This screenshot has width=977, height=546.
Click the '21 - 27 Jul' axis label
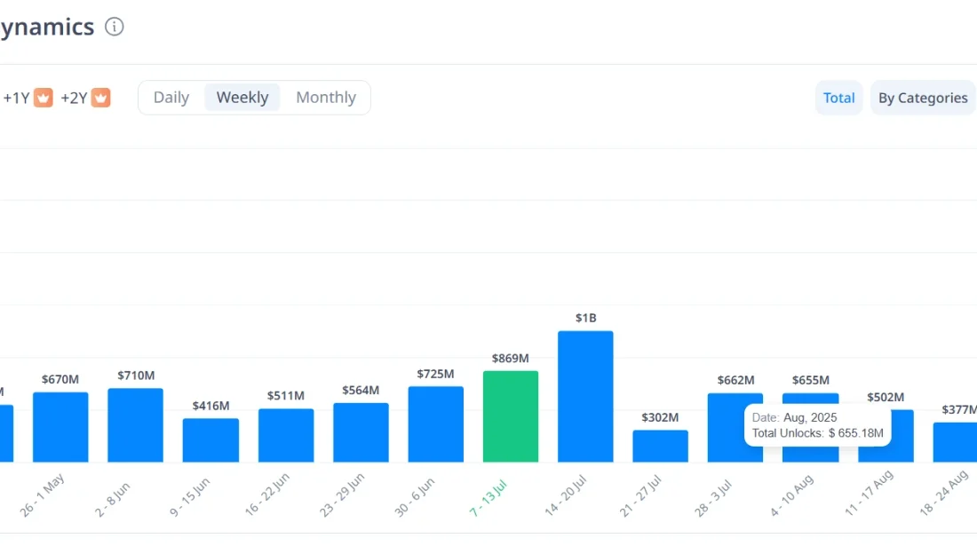pos(639,495)
